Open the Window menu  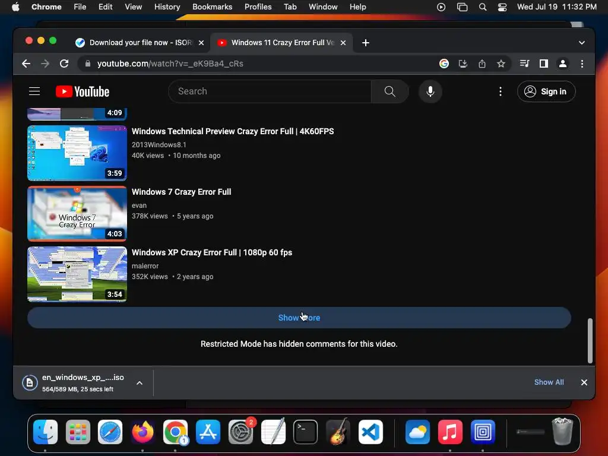323,7
